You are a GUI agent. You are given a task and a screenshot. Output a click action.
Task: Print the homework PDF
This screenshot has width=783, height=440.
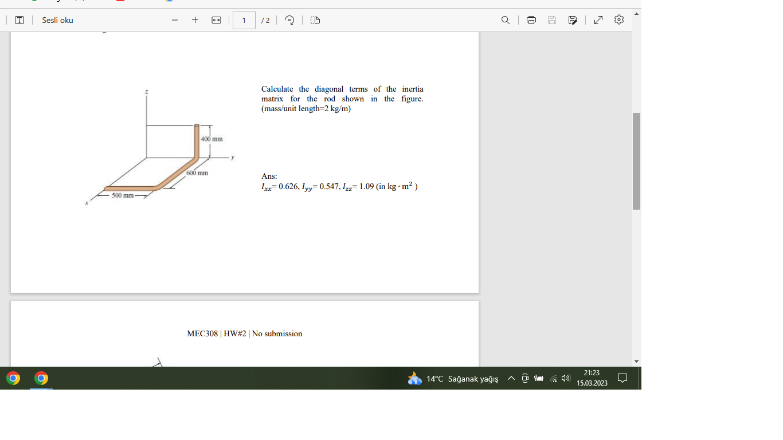pos(531,19)
